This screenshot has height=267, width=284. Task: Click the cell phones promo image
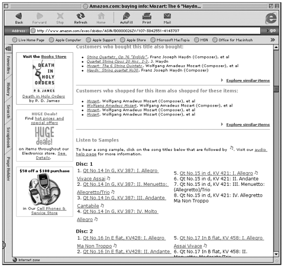[44, 190]
